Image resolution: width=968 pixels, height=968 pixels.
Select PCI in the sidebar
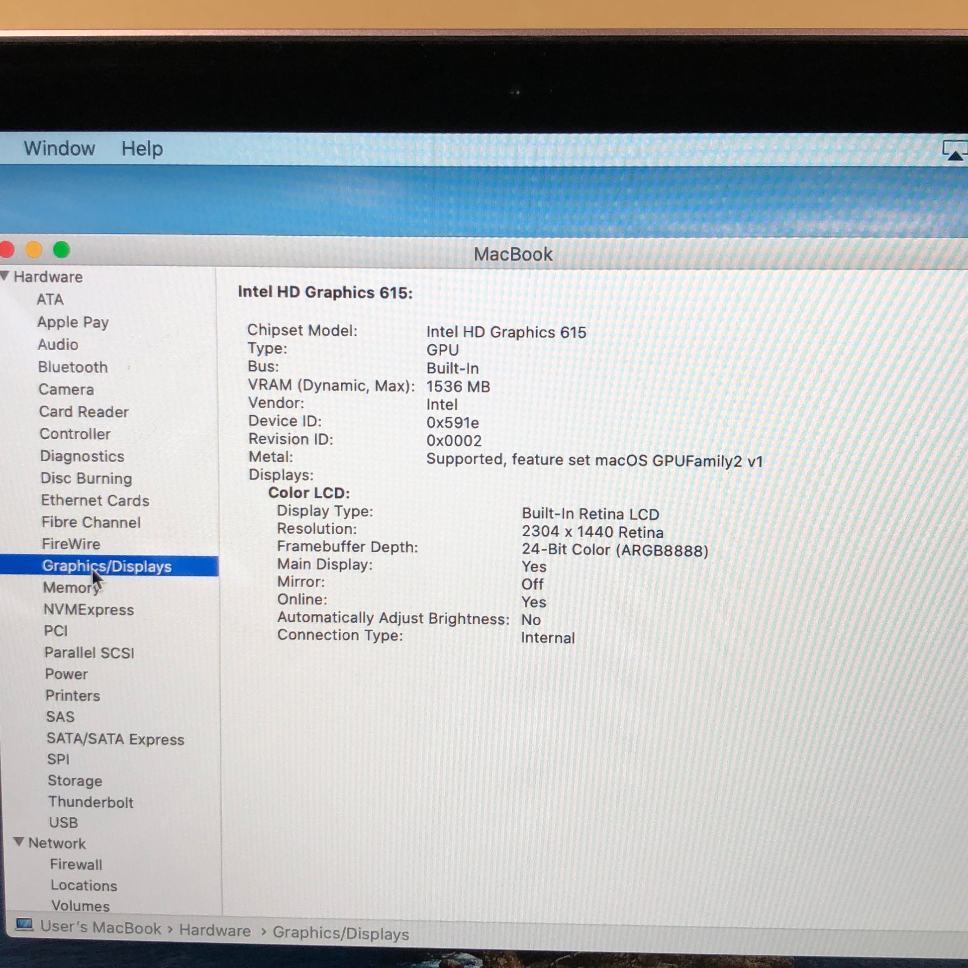coord(56,631)
